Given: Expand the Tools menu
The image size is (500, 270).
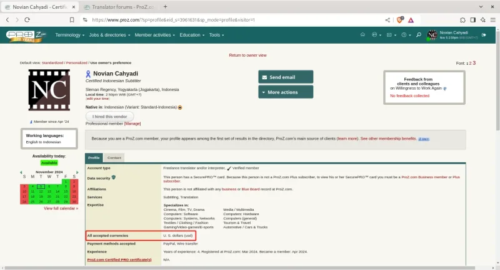Looking at the screenshot, I should tap(216, 35).
